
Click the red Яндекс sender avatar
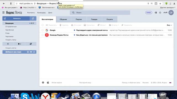(x=47, y=35)
